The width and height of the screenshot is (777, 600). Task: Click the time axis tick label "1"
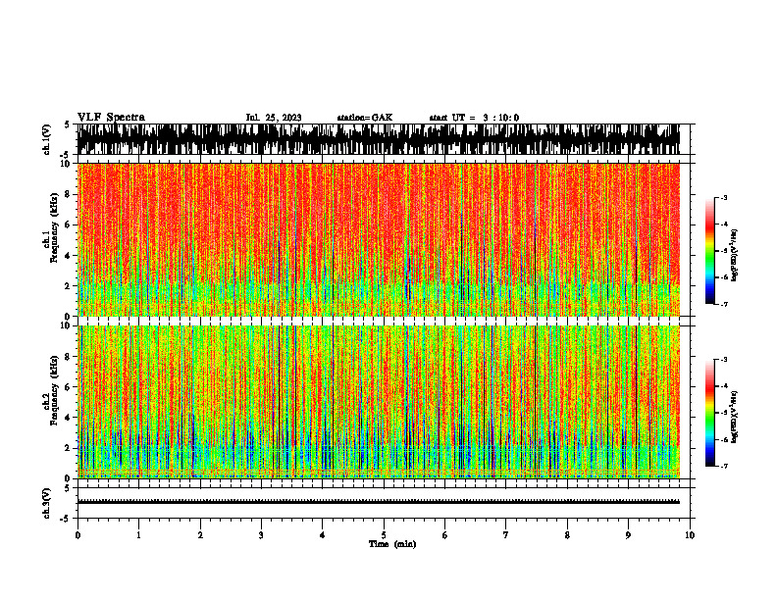[x=138, y=535]
